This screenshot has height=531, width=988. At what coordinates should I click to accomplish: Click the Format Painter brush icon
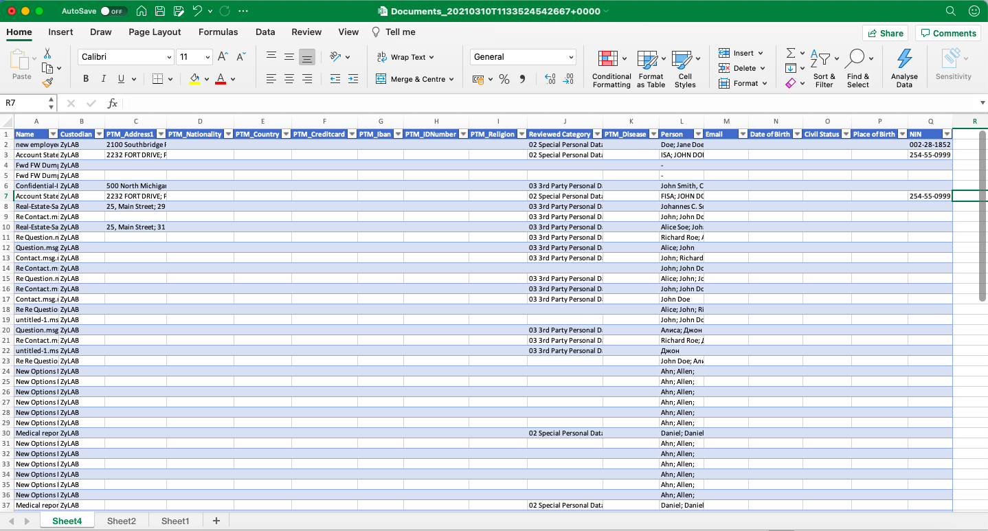[x=47, y=82]
